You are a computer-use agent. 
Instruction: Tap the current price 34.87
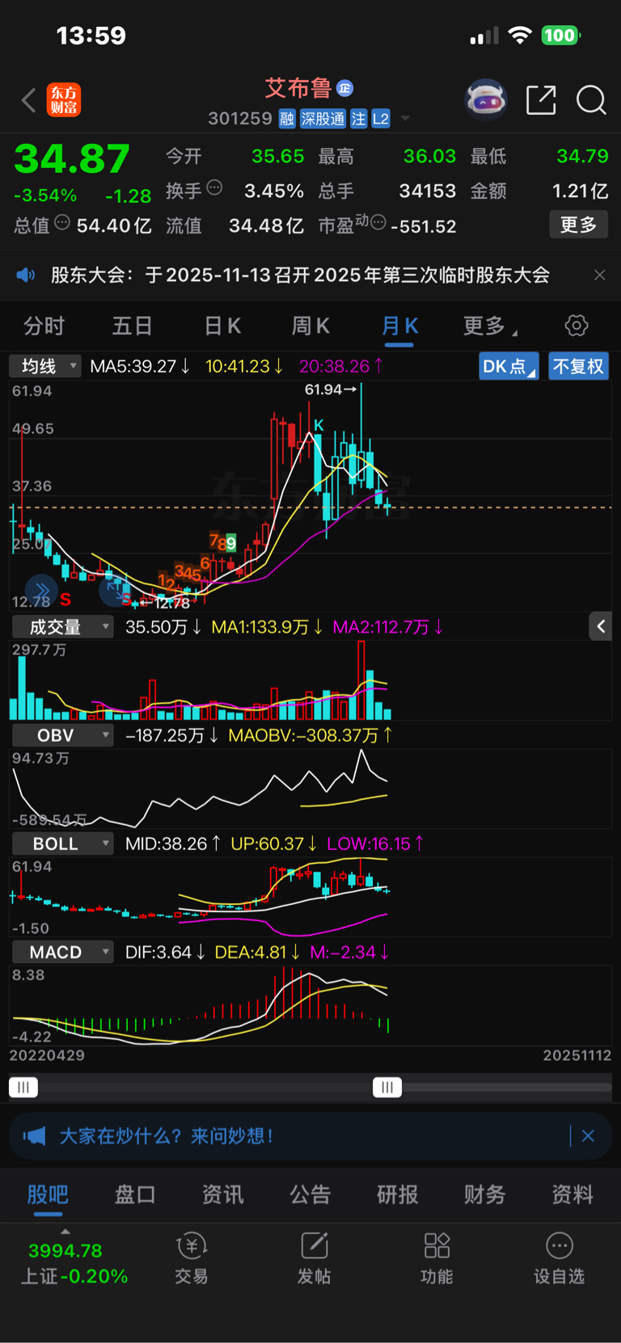(x=72, y=158)
